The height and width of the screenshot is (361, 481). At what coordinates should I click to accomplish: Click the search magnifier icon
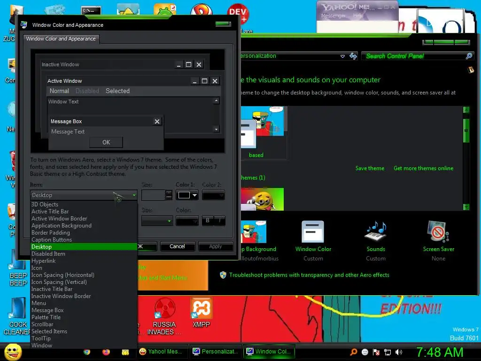click(469, 56)
